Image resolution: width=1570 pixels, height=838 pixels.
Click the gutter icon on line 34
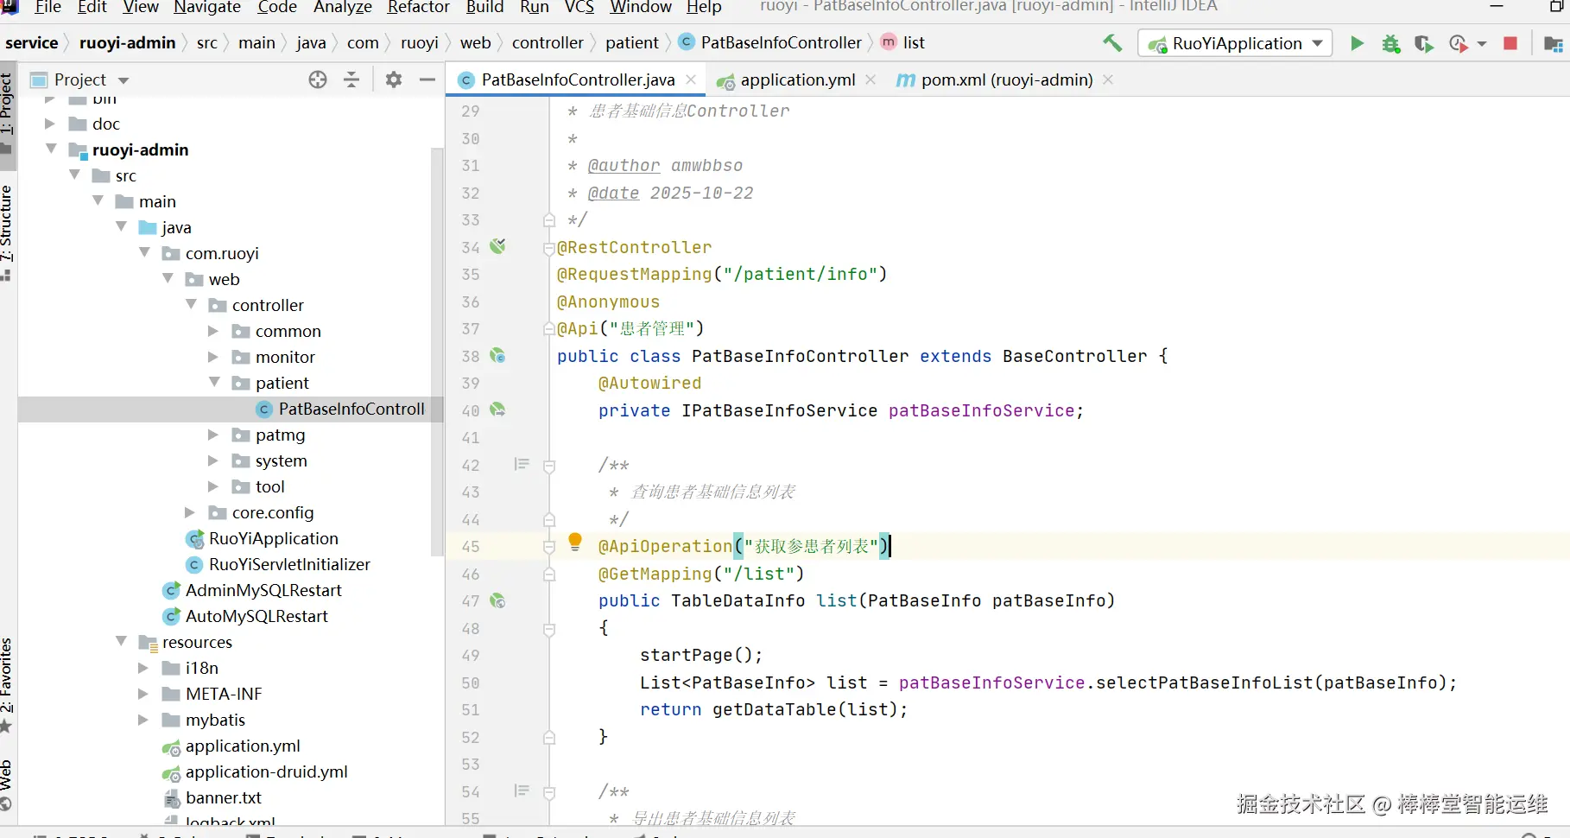(498, 246)
